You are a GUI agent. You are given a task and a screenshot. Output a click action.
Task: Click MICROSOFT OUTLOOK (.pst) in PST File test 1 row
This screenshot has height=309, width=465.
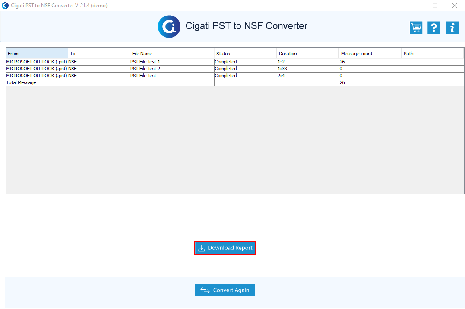click(x=37, y=62)
